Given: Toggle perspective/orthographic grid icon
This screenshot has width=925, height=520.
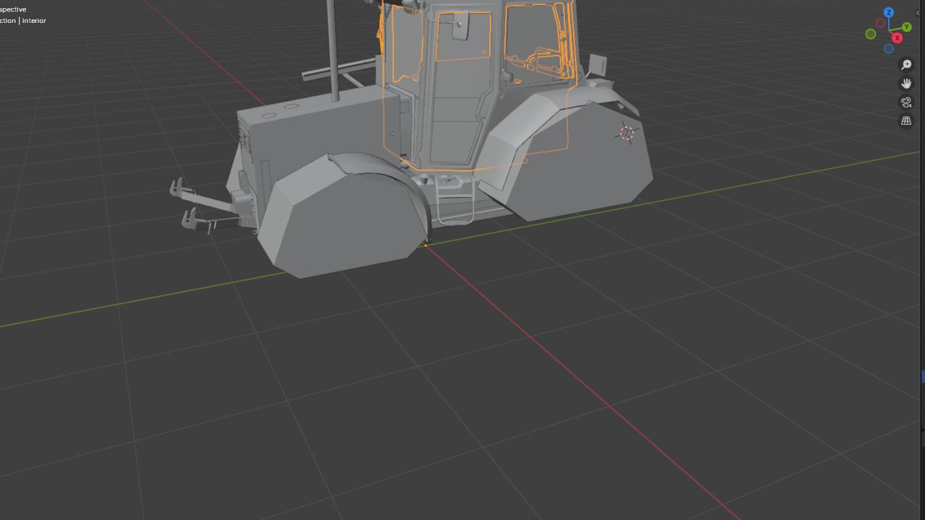Looking at the screenshot, I should [906, 121].
